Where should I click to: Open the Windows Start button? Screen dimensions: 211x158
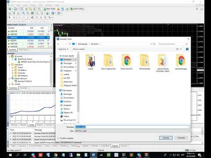pos(10,155)
